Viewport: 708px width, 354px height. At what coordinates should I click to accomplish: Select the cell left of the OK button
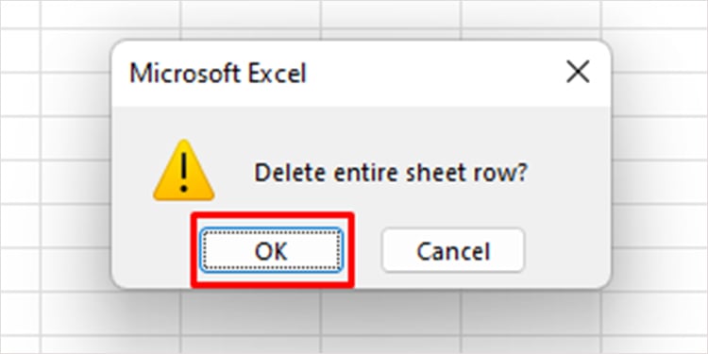pyautogui.click(x=76, y=269)
